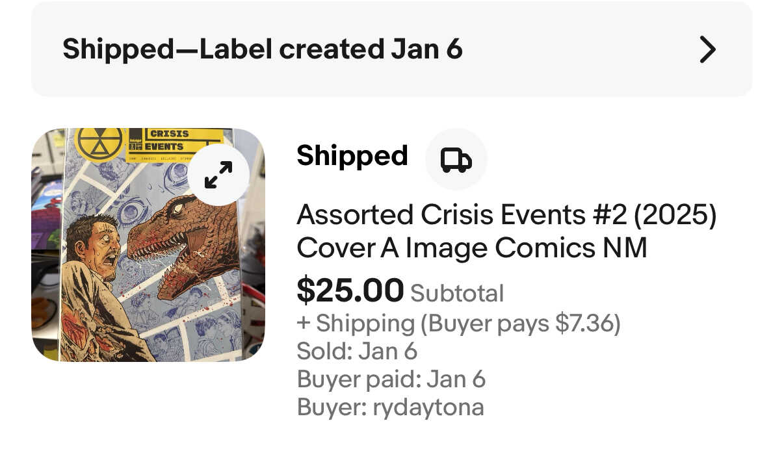The image size is (784, 475).
Task: Click the "CRISIS EVENTS" masthead on the cover
Action: [x=170, y=140]
